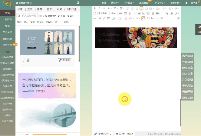Click 保存文章 button on right panel
Image resolution: width=201 pixels, height=136 pixels.
(x=187, y=68)
